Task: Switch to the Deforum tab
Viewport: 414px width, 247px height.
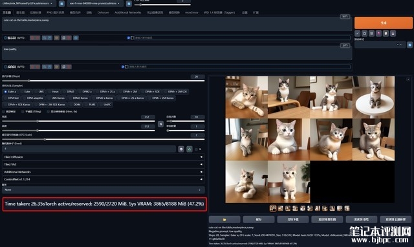Action: (x=103, y=12)
